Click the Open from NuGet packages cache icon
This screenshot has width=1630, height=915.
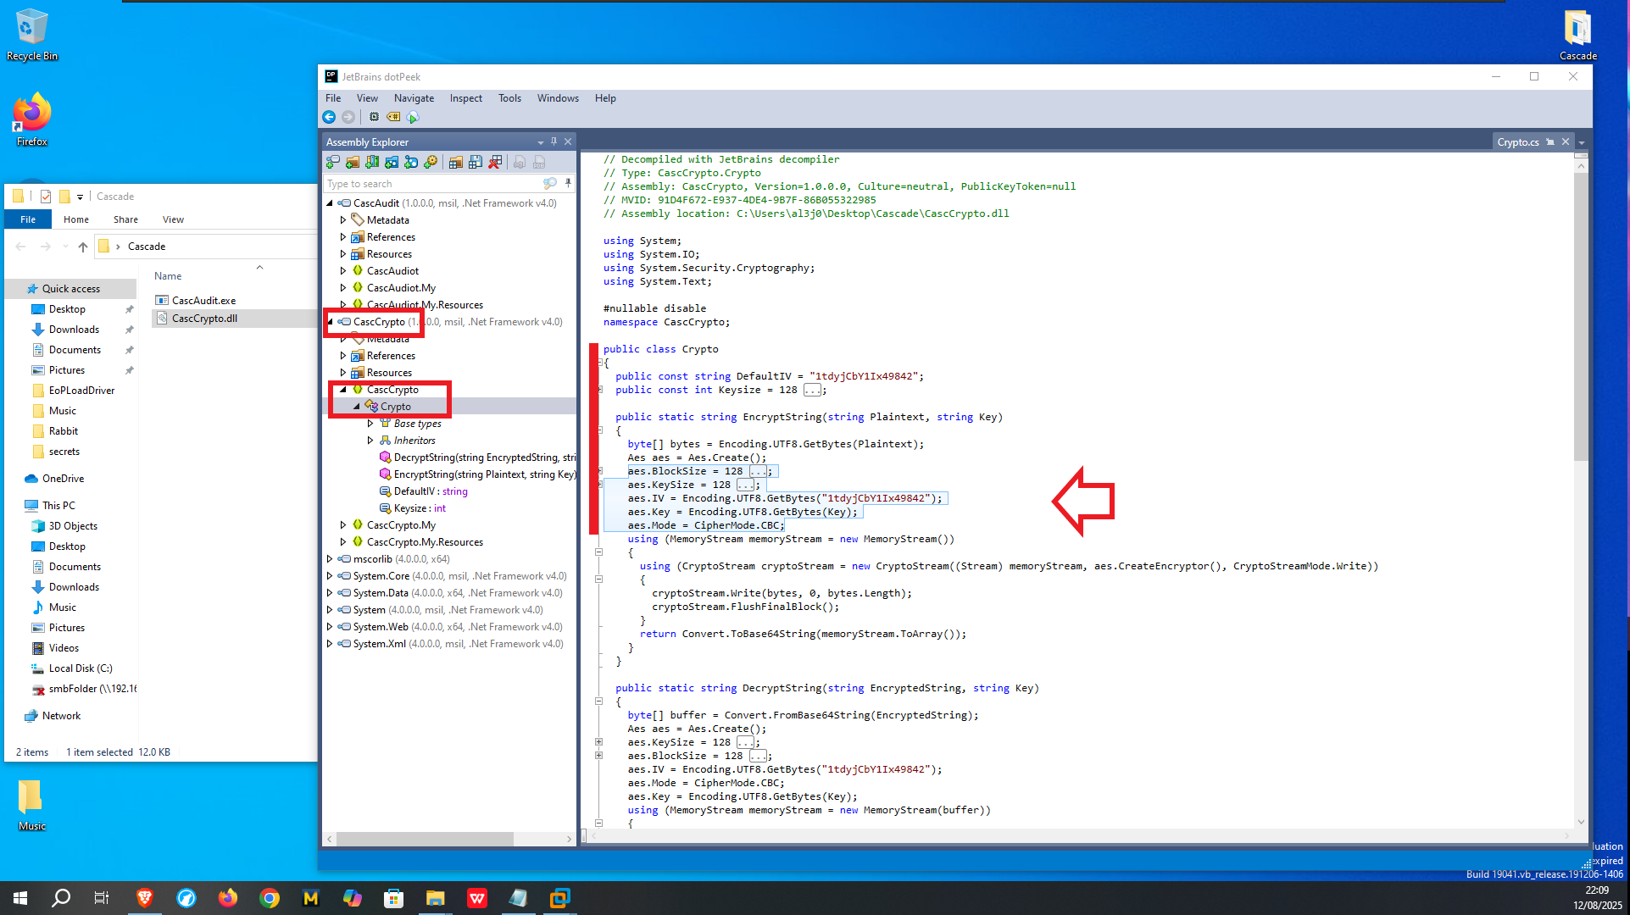coord(392,162)
